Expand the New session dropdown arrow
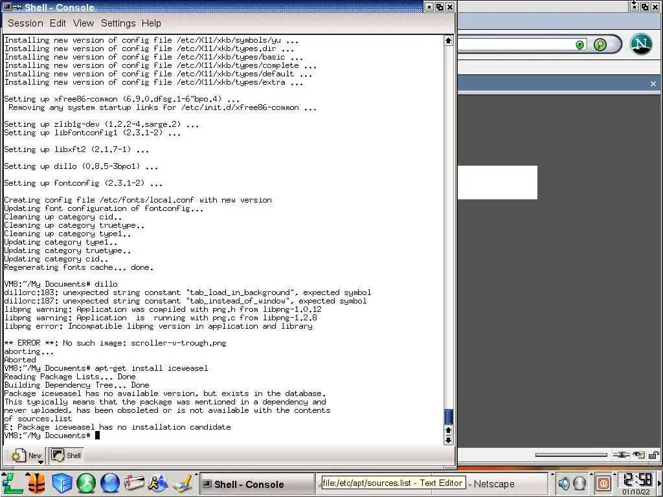Image resolution: width=663 pixels, height=497 pixels. coord(41,462)
